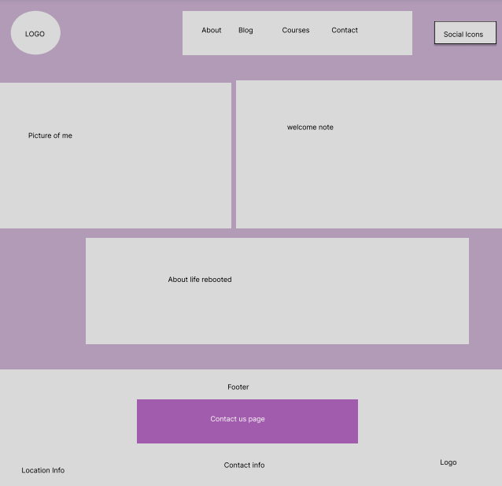Select Courses in the navigation bar

point(296,30)
